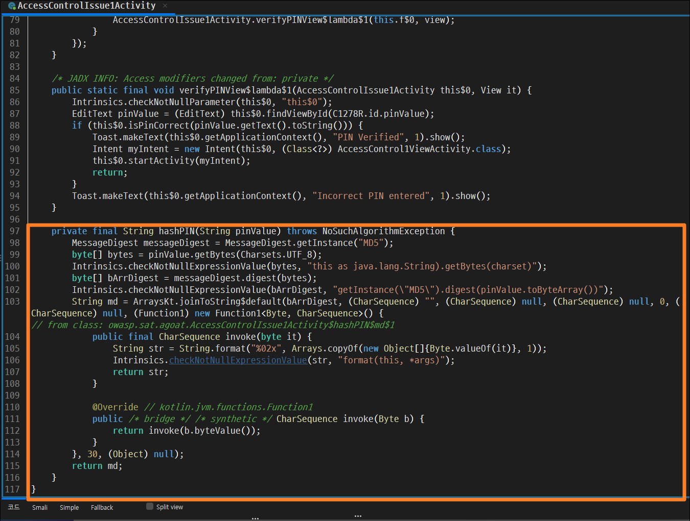Click the JADX INFO comment line
Image resolution: width=690 pixels, height=521 pixels.
tap(193, 79)
